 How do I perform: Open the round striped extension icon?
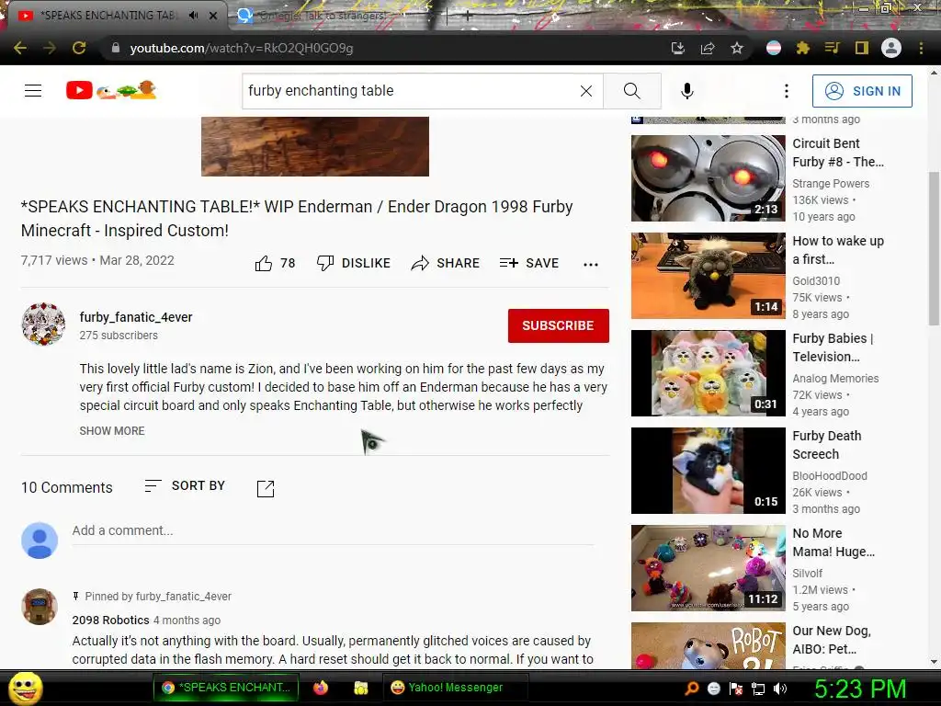tap(774, 48)
